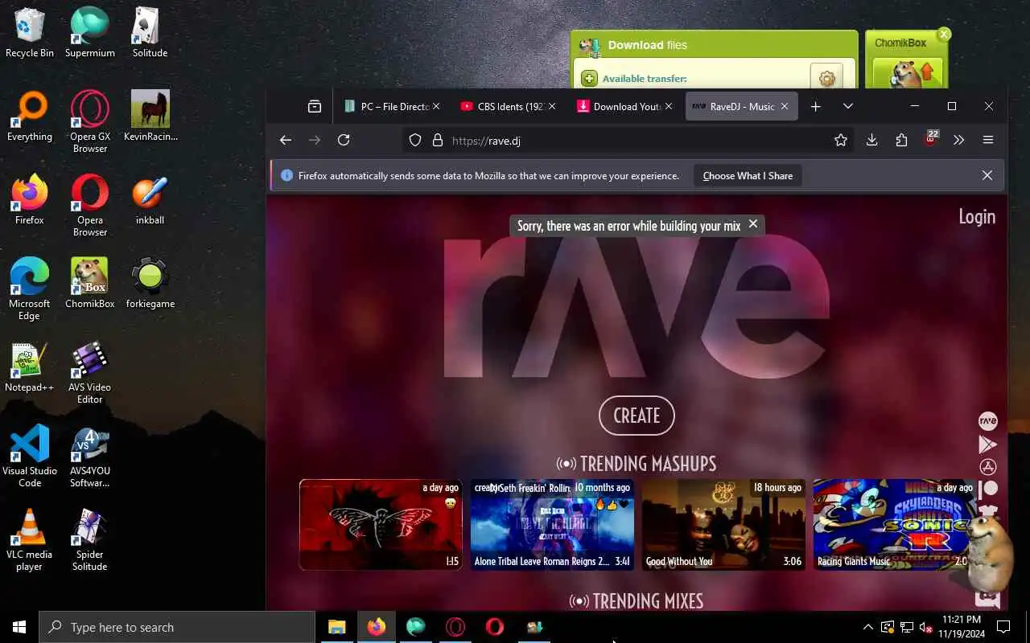Image resolution: width=1030 pixels, height=643 pixels.
Task: Open the inkball desktop shortcut
Action: point(150,200)
